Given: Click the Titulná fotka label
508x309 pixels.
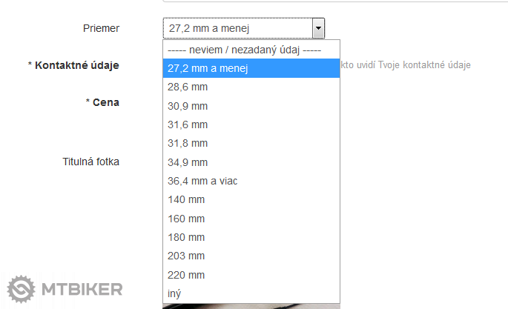Looking at the screenshot, I should pyautogui.click(x=90, y=161).
